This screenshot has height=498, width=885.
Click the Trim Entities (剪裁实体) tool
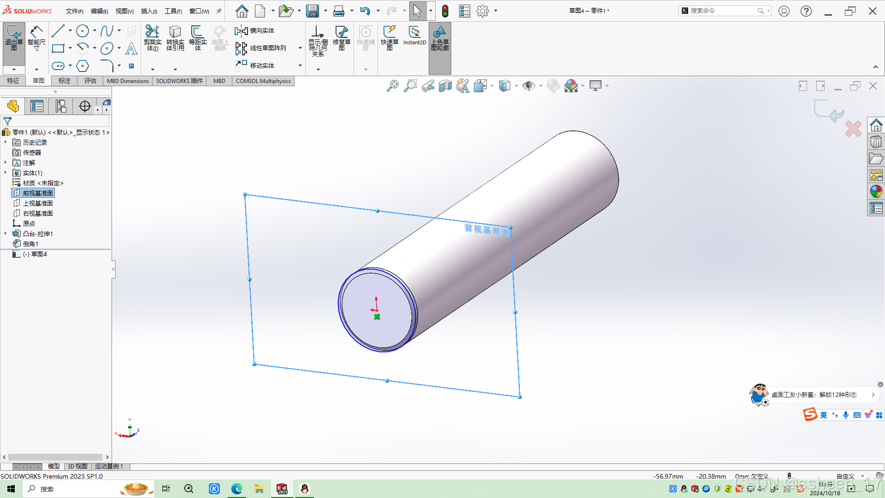(152, 37)
